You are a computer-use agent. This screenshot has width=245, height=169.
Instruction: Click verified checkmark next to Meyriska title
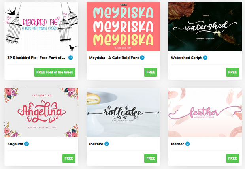click(x=142, y=58)
